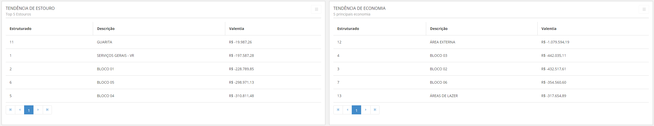Open the Tendência de Economia hamburger menu

coord(644,9)
